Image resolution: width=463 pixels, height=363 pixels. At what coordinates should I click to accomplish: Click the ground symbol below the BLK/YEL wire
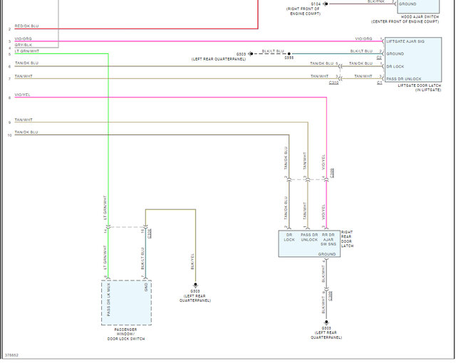click(x=195, y=285)
